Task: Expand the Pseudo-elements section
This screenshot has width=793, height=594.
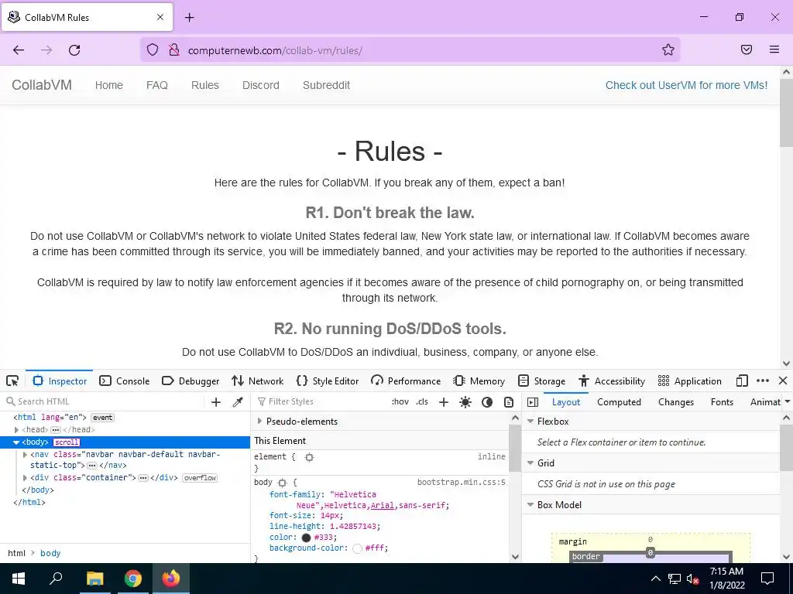Action: pyautogui.click(x=259, y=422)
